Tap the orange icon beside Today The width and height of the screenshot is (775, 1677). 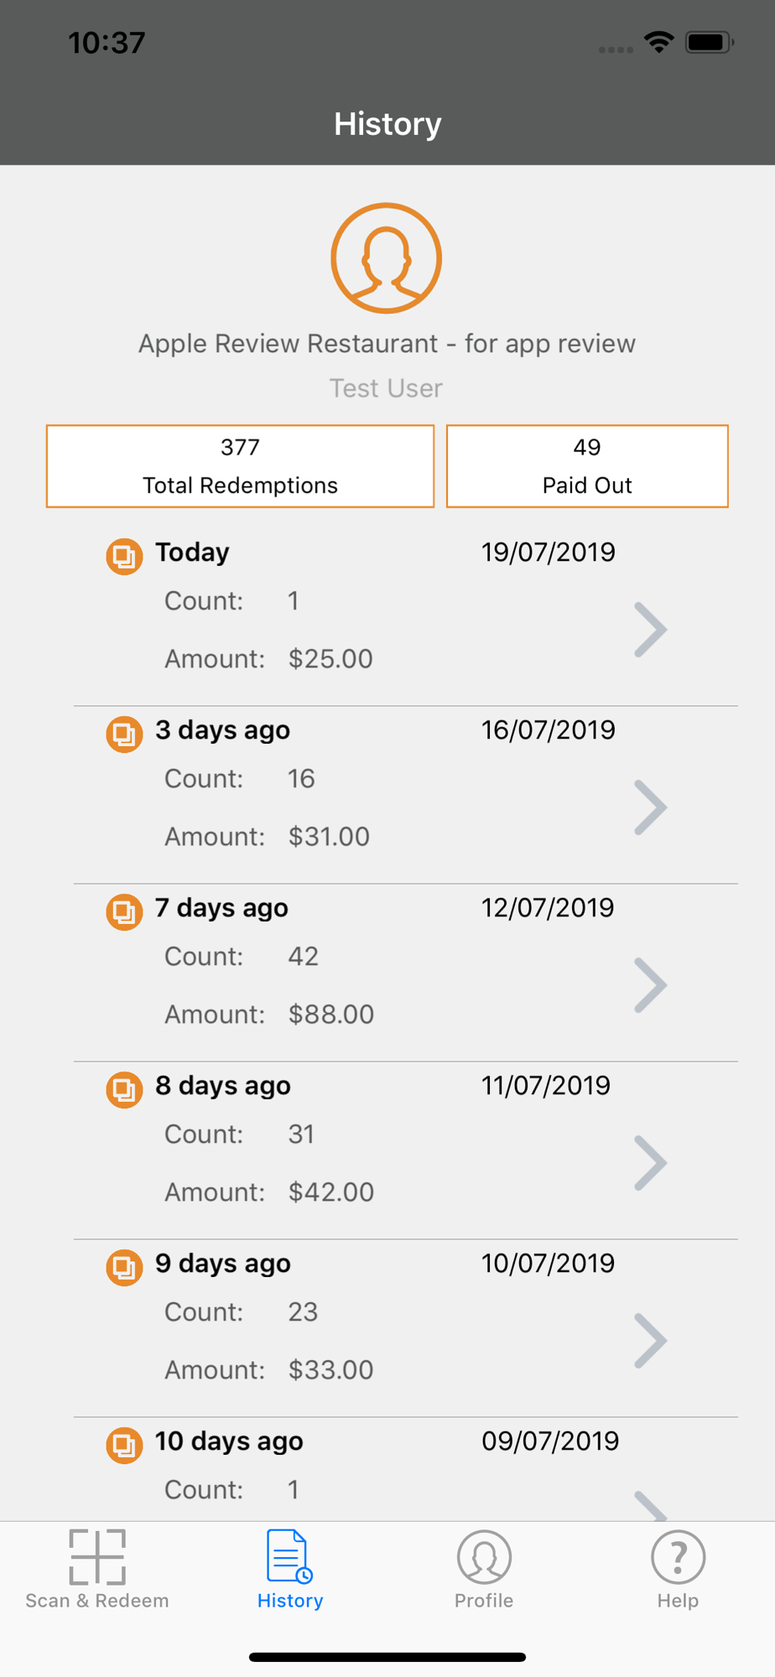click(x=124, y=556)
